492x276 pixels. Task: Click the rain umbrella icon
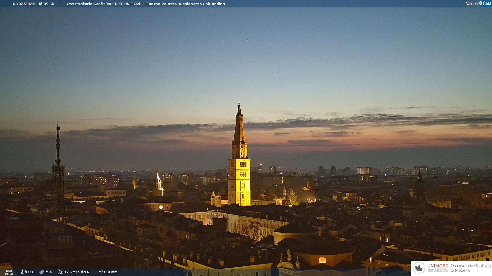tap(101, 272)
